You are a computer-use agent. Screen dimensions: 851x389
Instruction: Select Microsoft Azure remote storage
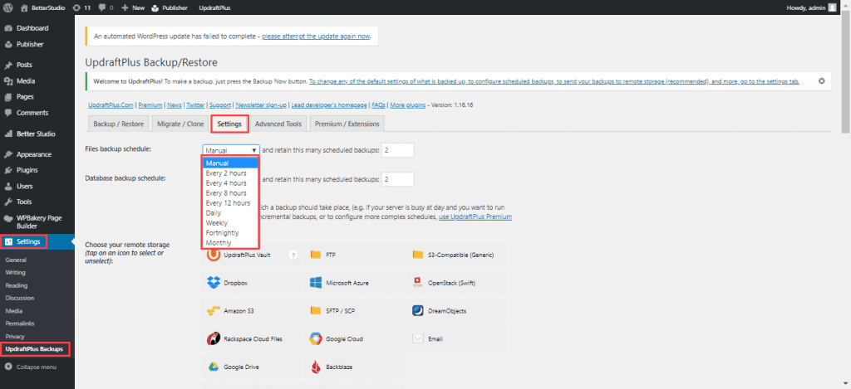pyautogui.click(x=354, y=283)
